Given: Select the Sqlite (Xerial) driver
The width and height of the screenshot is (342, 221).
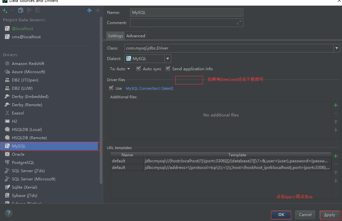Looking at the screenshot, I should [24, 187].
